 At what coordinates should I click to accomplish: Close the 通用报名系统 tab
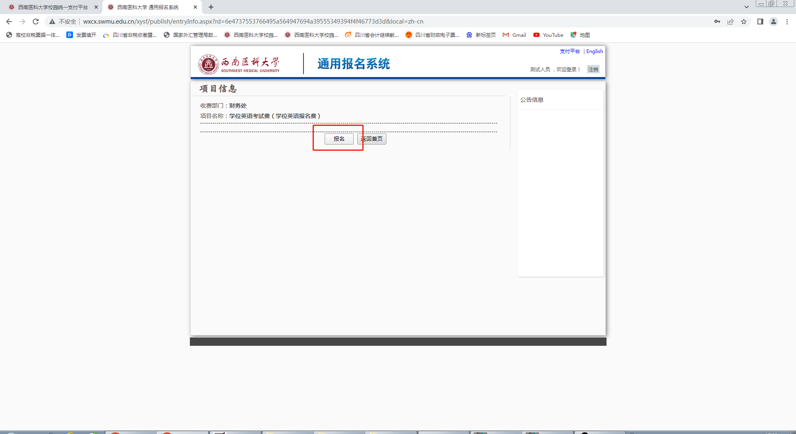click(x=195, y=7)
